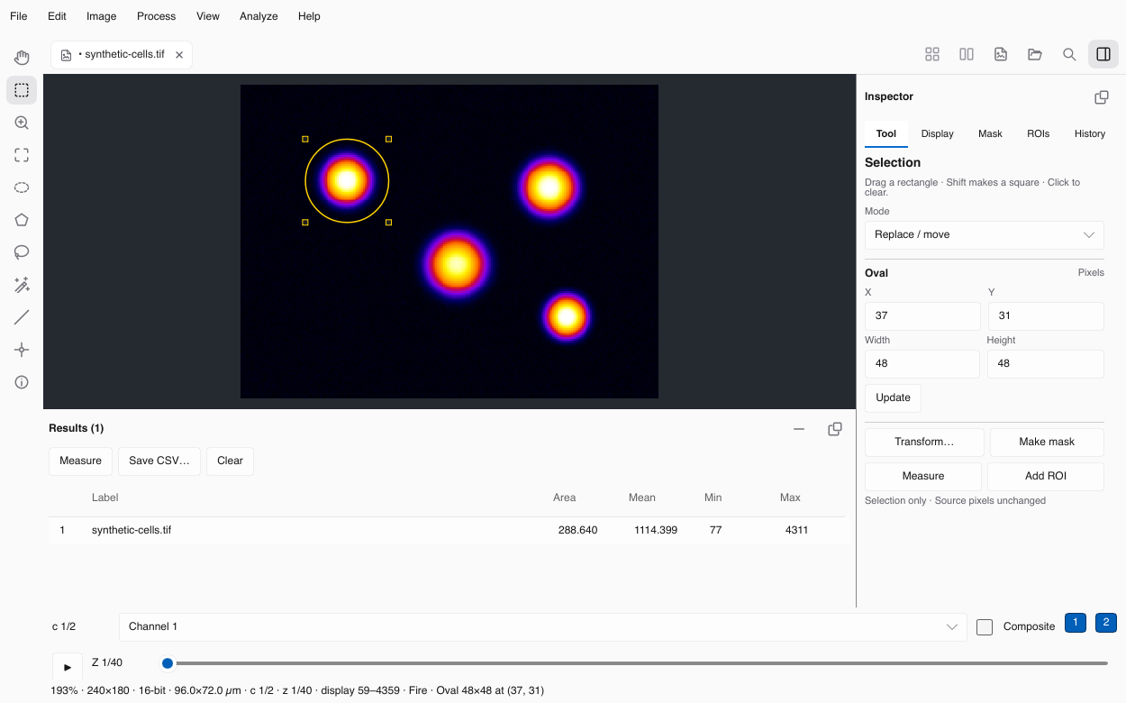The height and width of the screenshot is (703, 1126).
Task: Select the Polygon selection tool
Action: 22,220
